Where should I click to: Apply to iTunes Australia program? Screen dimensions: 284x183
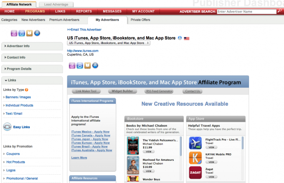(91, 150)
